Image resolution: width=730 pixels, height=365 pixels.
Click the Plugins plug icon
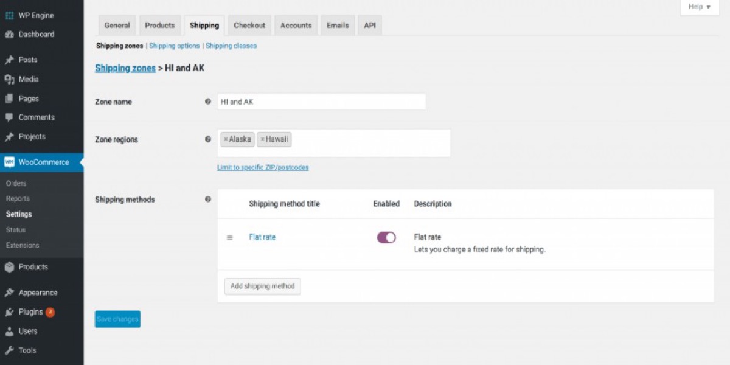[9, 312]
